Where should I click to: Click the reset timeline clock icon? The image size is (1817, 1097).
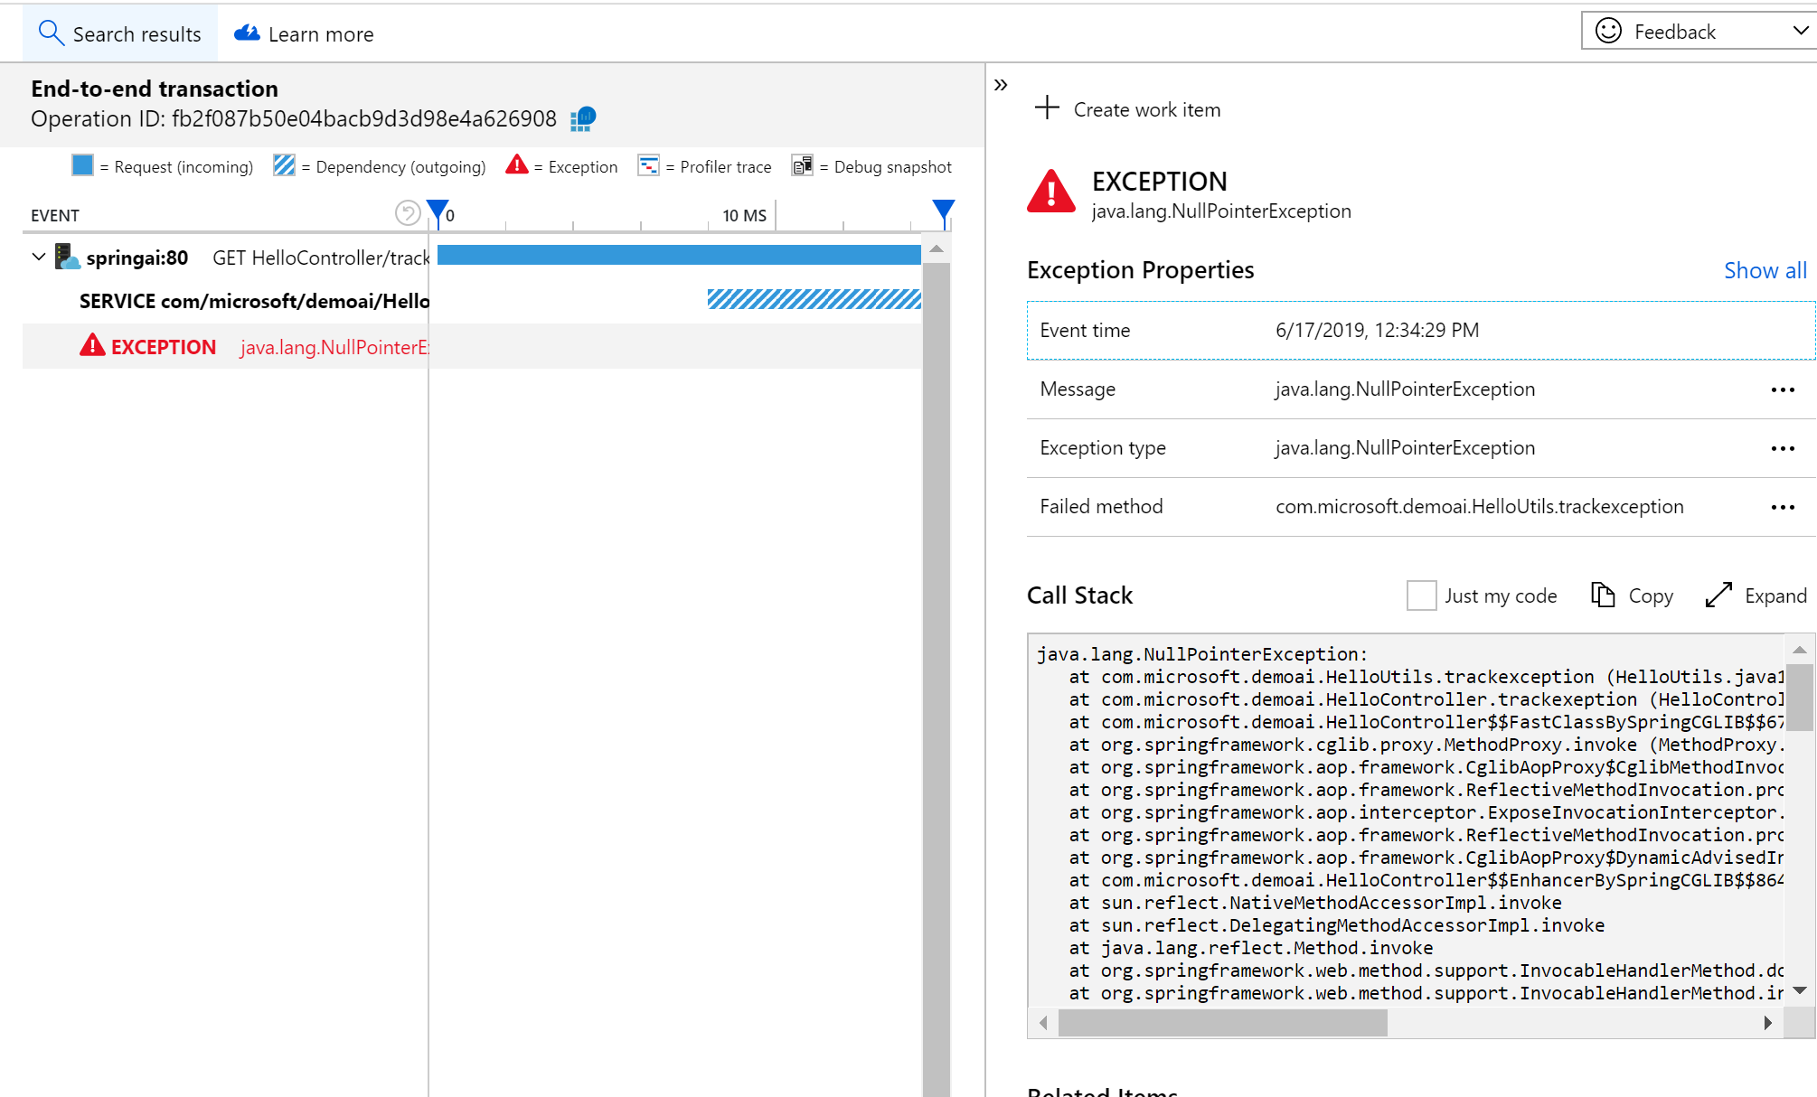tap(408, 213)
